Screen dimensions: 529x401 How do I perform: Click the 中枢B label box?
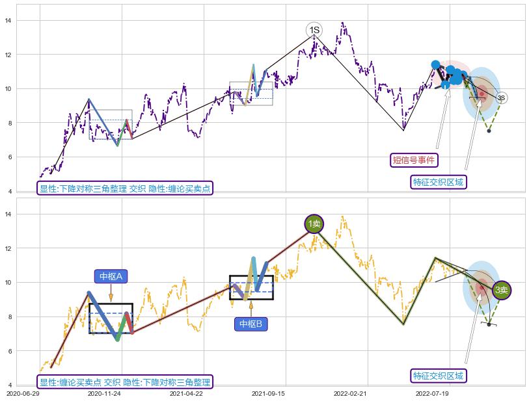[251, 324]
